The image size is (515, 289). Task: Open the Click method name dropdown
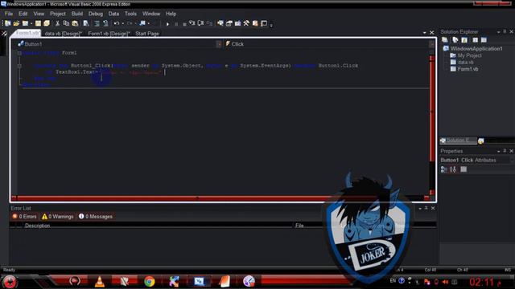[431, 44]
